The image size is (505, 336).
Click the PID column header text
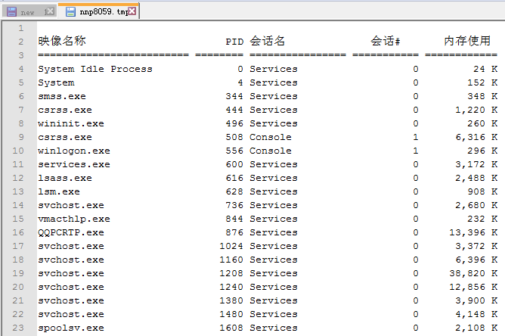pyautogui.click(x=234, y=42)
